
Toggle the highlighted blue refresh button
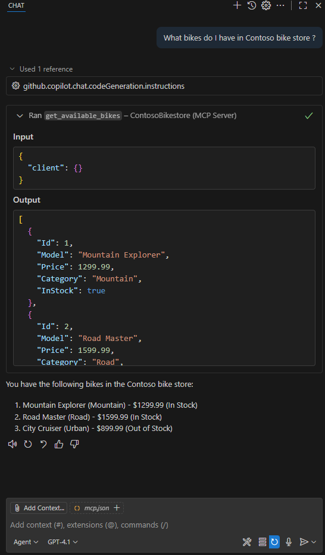click(274, 541)
